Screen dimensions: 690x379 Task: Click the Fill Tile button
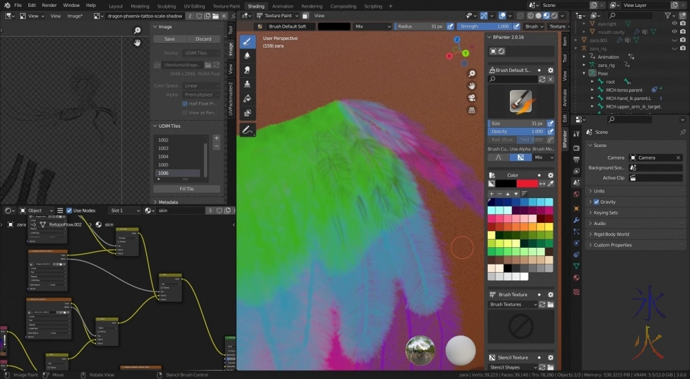point(186,188)
